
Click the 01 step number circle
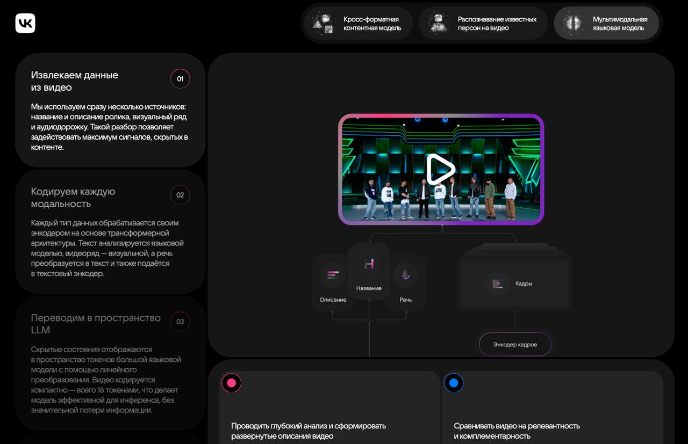[180, 79]
